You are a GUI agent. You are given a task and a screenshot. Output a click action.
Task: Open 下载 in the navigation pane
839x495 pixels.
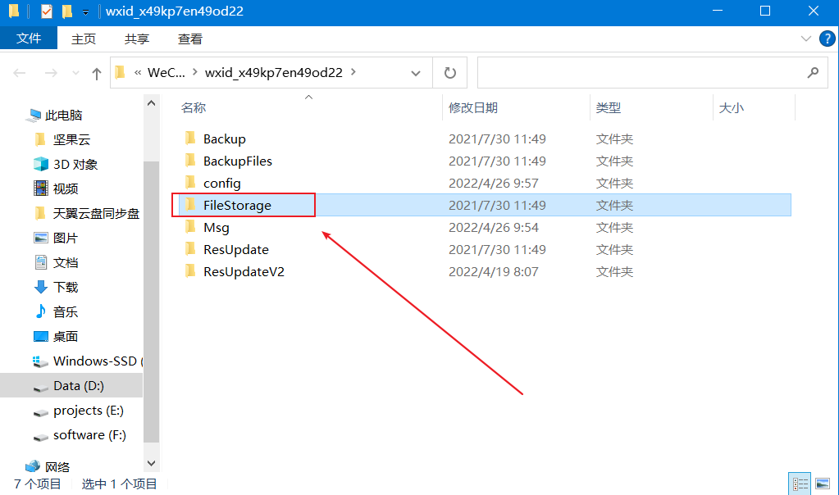click(x=66, y=287)
